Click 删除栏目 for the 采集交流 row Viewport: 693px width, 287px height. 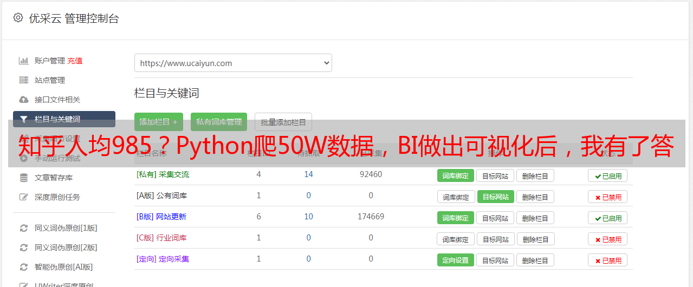tap(535, 175)
